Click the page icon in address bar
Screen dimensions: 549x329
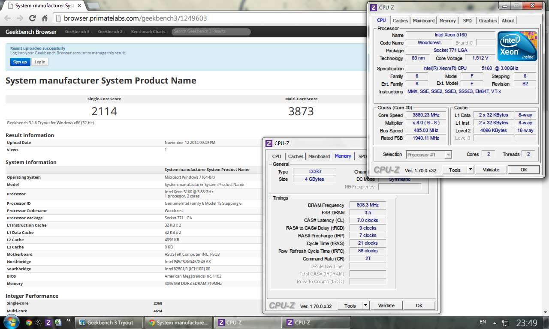pos(59,18)
